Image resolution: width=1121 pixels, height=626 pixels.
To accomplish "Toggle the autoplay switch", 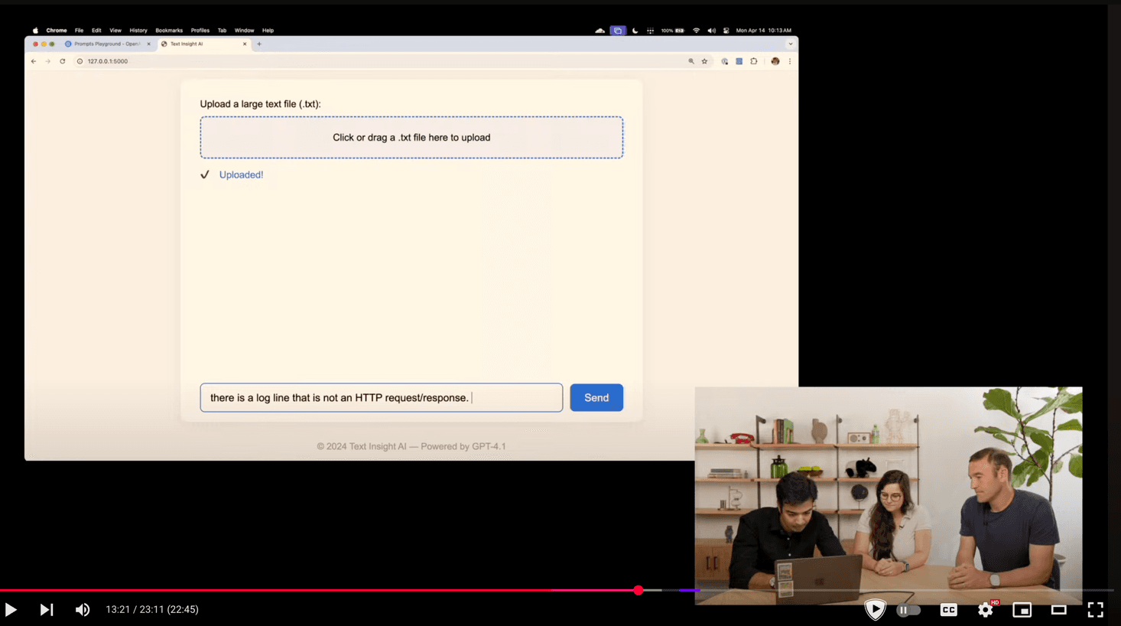I will click(x=908, y=610).
